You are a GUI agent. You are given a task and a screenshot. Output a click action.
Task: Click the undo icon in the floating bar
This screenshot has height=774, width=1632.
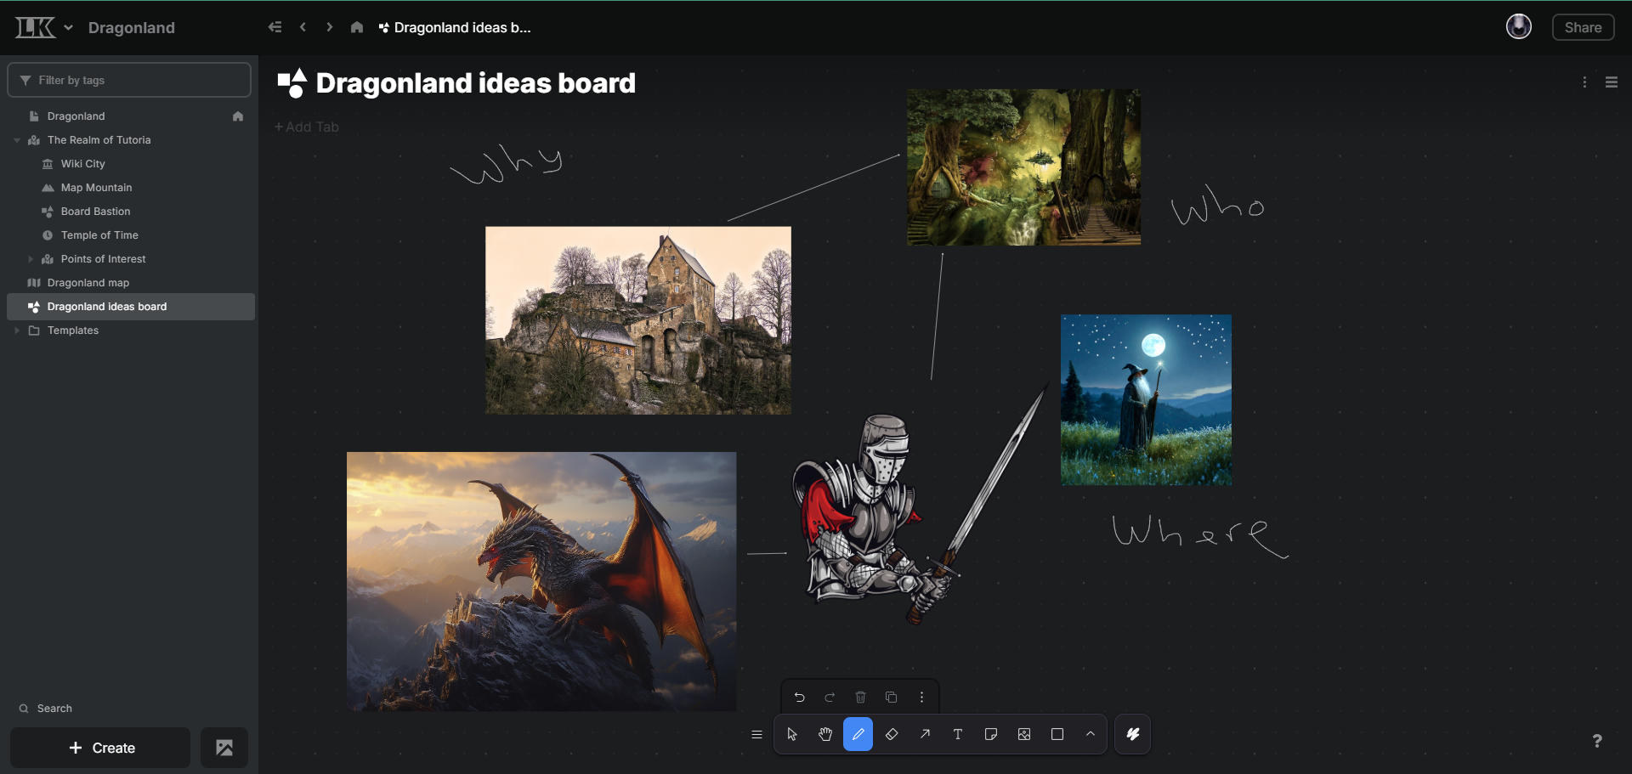[x=800, y=697]
